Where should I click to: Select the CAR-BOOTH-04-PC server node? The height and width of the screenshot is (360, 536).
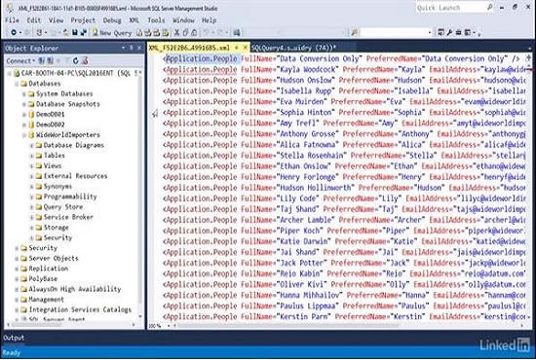(x=77, y=73)
